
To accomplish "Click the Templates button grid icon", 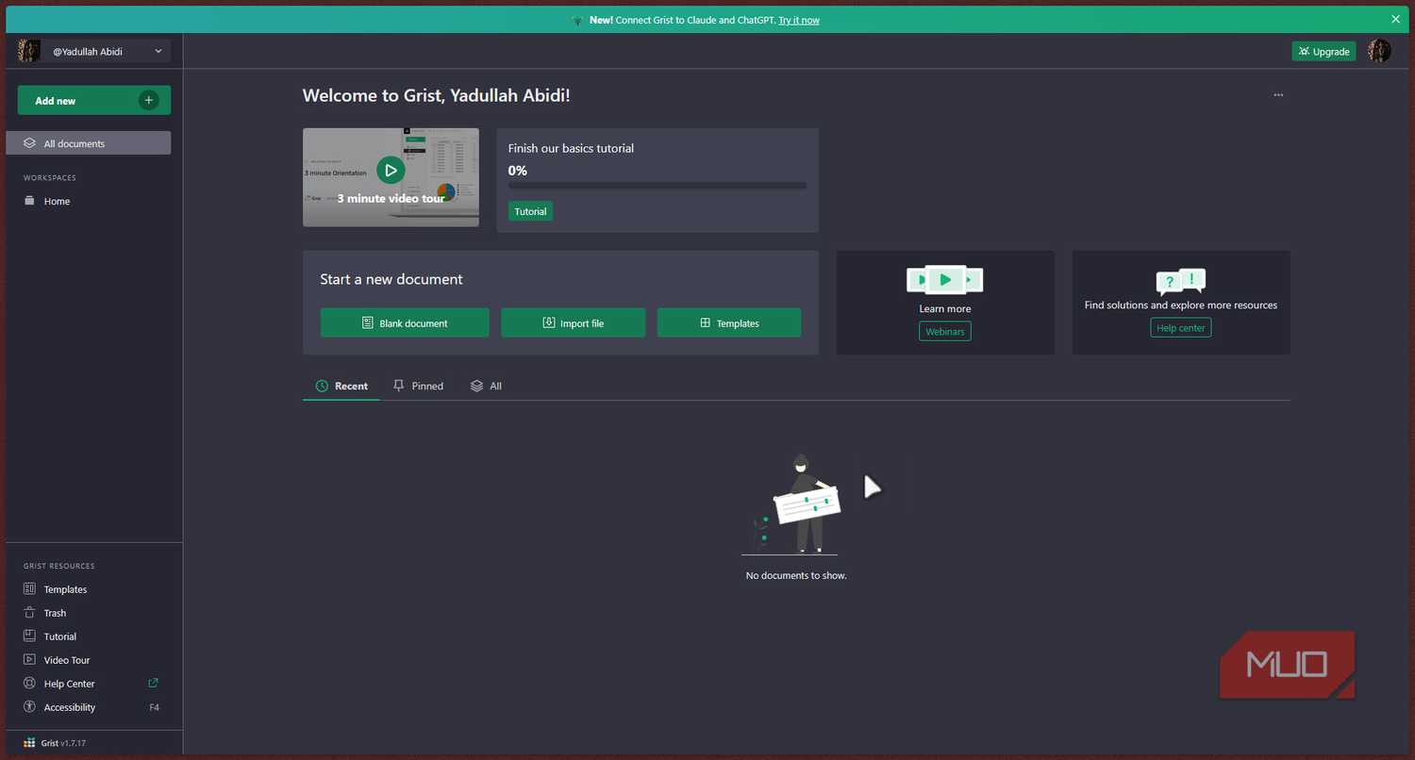I will 705,322.
